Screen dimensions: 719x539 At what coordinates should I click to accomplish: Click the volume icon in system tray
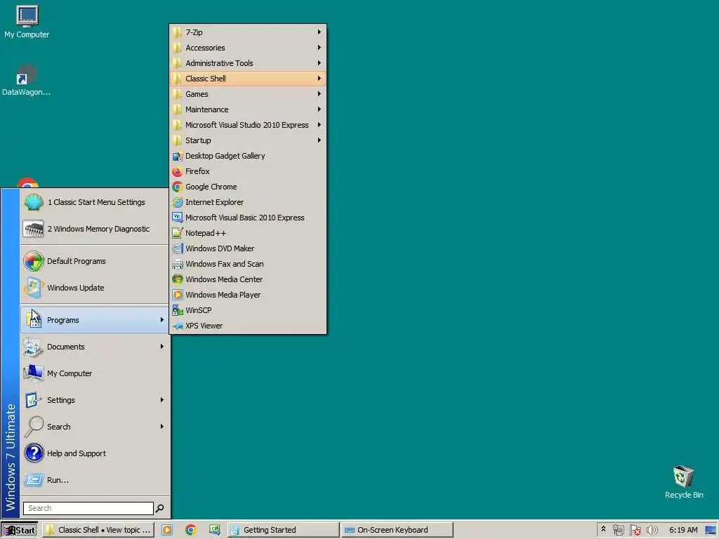click(x=652, y=531)
